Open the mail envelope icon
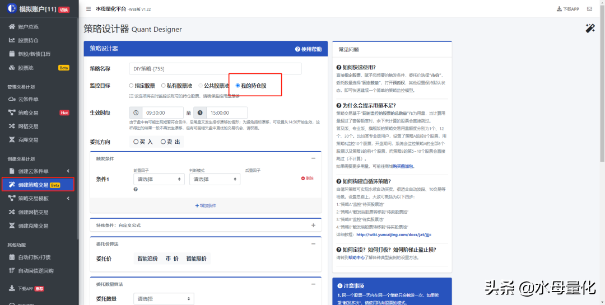 pos(589,8)
